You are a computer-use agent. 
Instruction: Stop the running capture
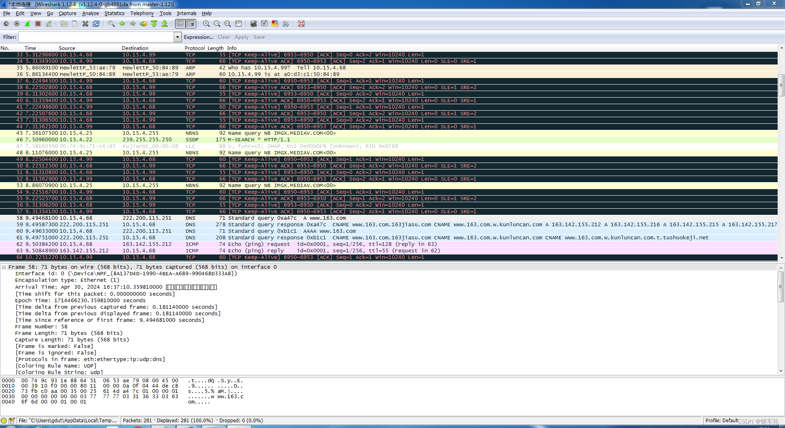38,24
